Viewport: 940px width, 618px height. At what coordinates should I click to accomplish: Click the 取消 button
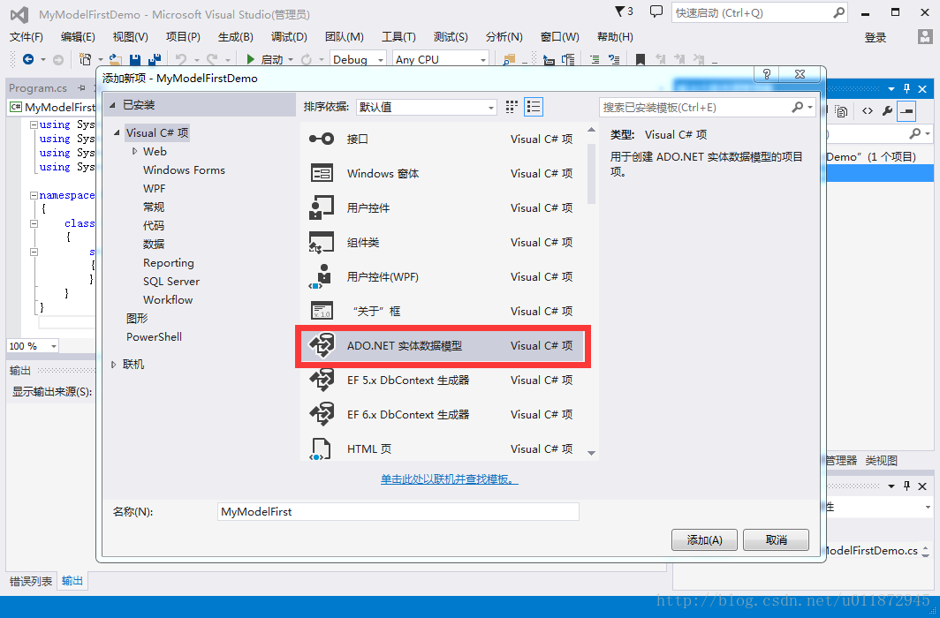777,540
